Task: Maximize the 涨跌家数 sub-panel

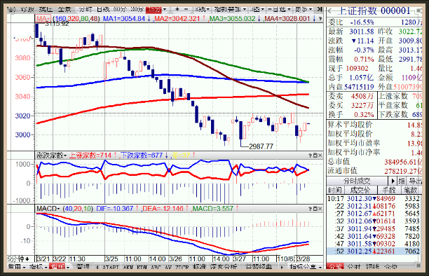Action: click(x=315, y=156)
